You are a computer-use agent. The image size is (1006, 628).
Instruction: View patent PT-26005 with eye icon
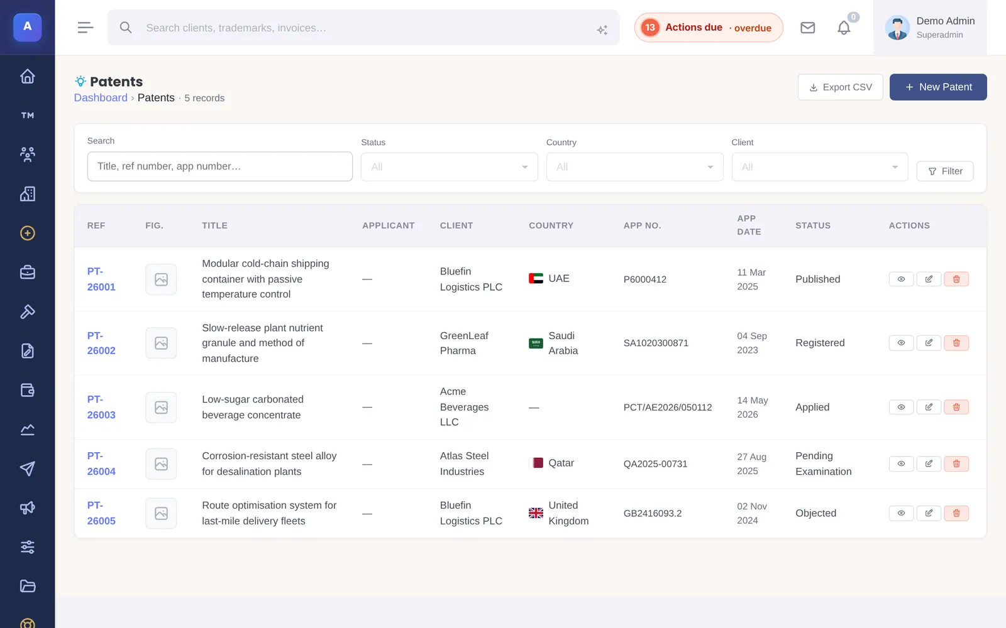(x=901, y=513)
